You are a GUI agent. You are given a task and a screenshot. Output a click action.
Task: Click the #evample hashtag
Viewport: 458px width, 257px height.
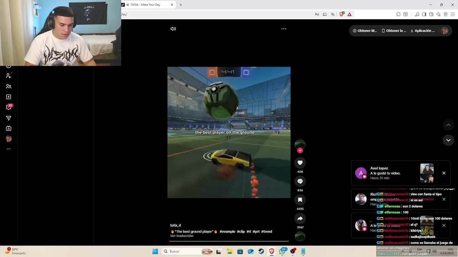pos(227,231)
